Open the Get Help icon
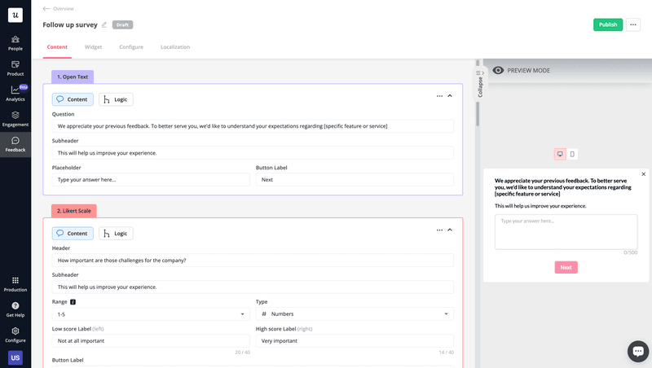This screenshot has height=368, width=652. point(15,310)
